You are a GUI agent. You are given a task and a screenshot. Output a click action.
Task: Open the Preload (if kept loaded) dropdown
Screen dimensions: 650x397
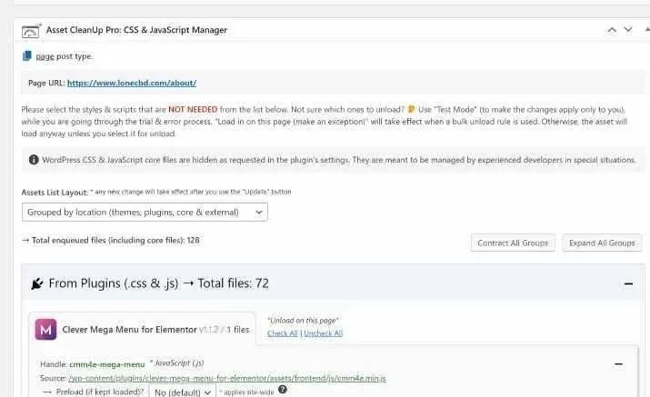click(x=183, y=392)
